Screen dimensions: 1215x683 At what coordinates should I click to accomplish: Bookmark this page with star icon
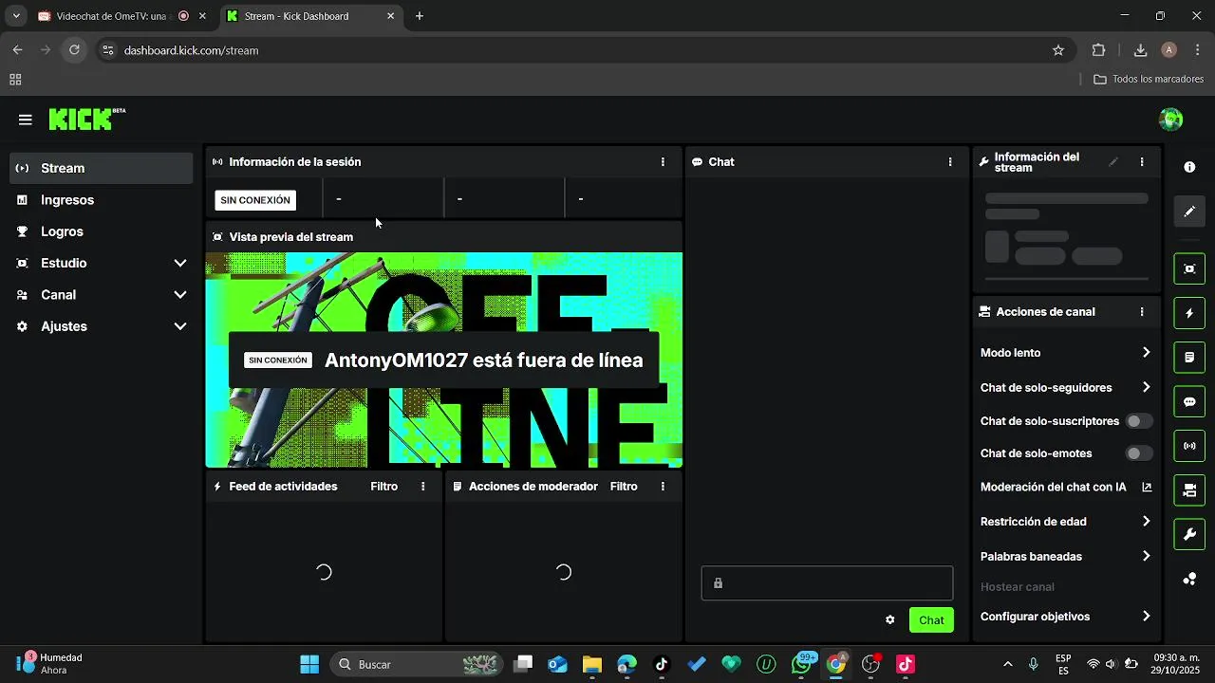pyautogui.click(x=1058, y=50)
